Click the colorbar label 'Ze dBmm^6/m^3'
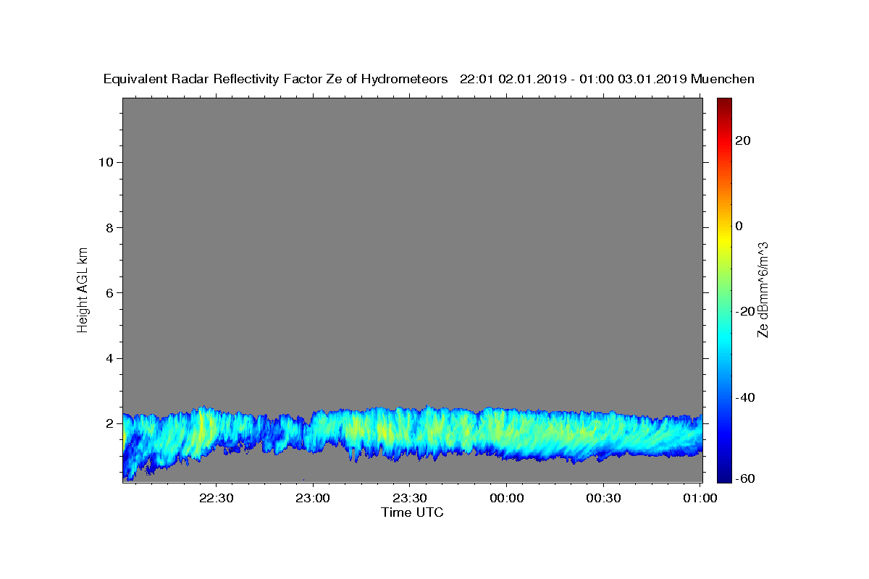Image resolution: width=869 pixels, height=579 pixels. 763,289
